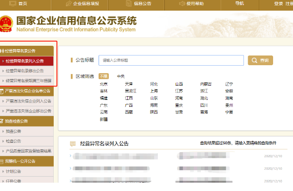Filter by region 吉林

pos(104,91)
